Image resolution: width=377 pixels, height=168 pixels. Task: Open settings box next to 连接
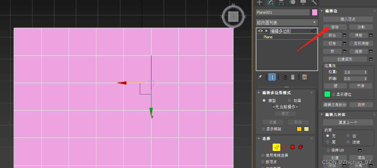(x=371, y=51)
